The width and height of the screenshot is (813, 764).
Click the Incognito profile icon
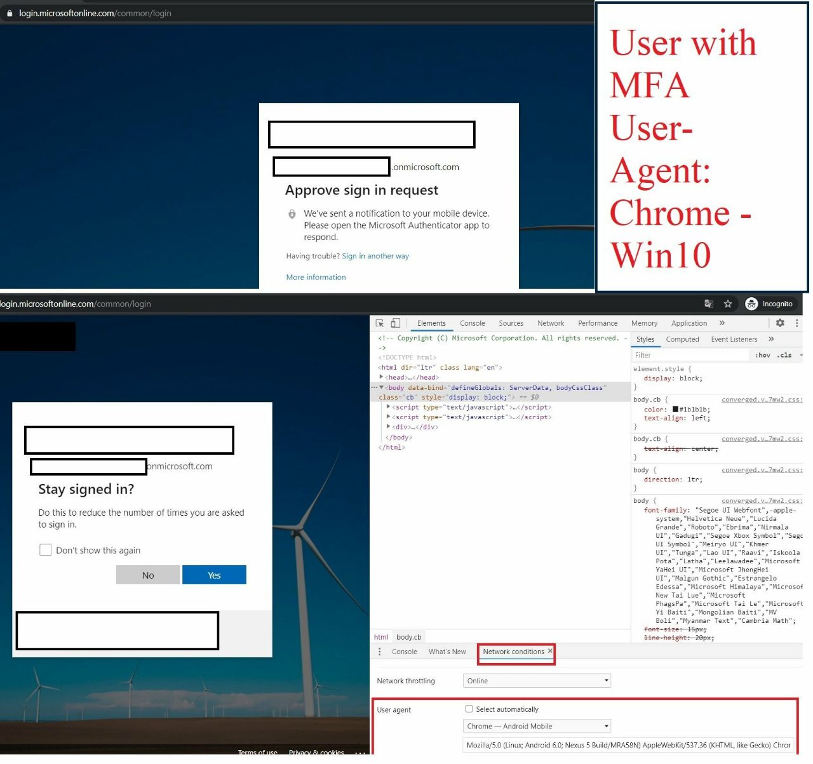point(751,304)
